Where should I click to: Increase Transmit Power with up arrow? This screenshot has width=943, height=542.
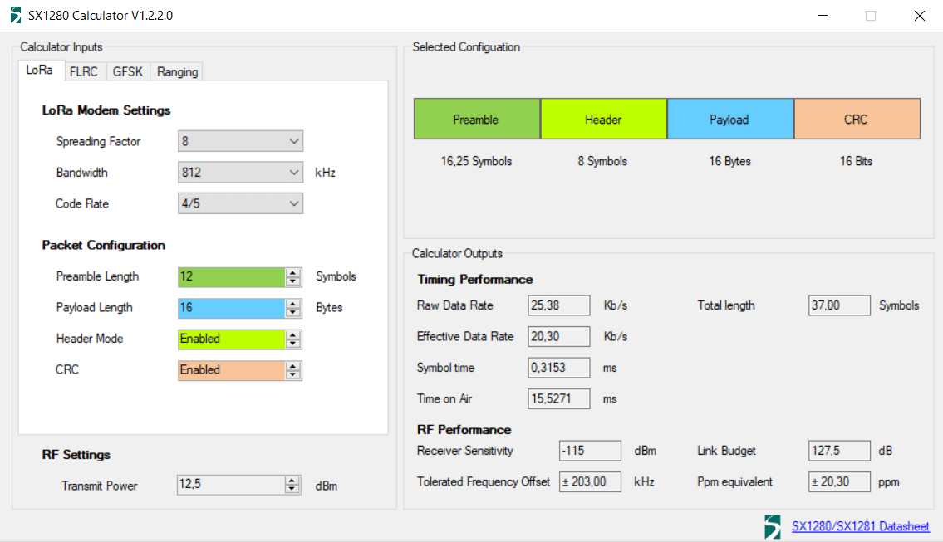[292, 480]
